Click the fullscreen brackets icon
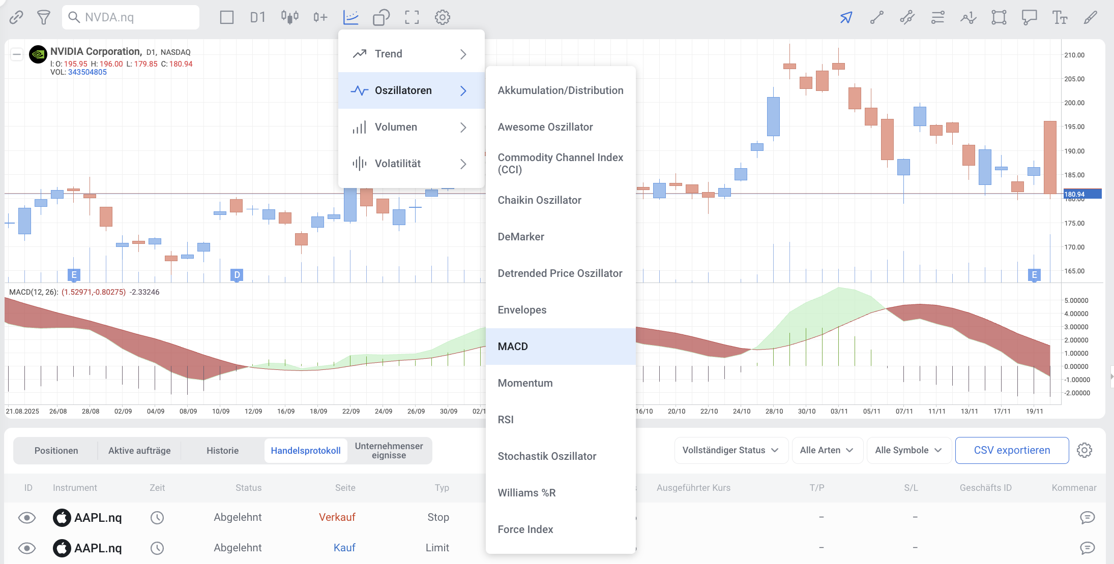 click(x=412, y=17)
